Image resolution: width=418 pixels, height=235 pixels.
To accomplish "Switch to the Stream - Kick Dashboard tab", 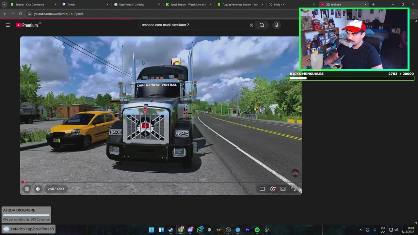I will click(33, 5).
